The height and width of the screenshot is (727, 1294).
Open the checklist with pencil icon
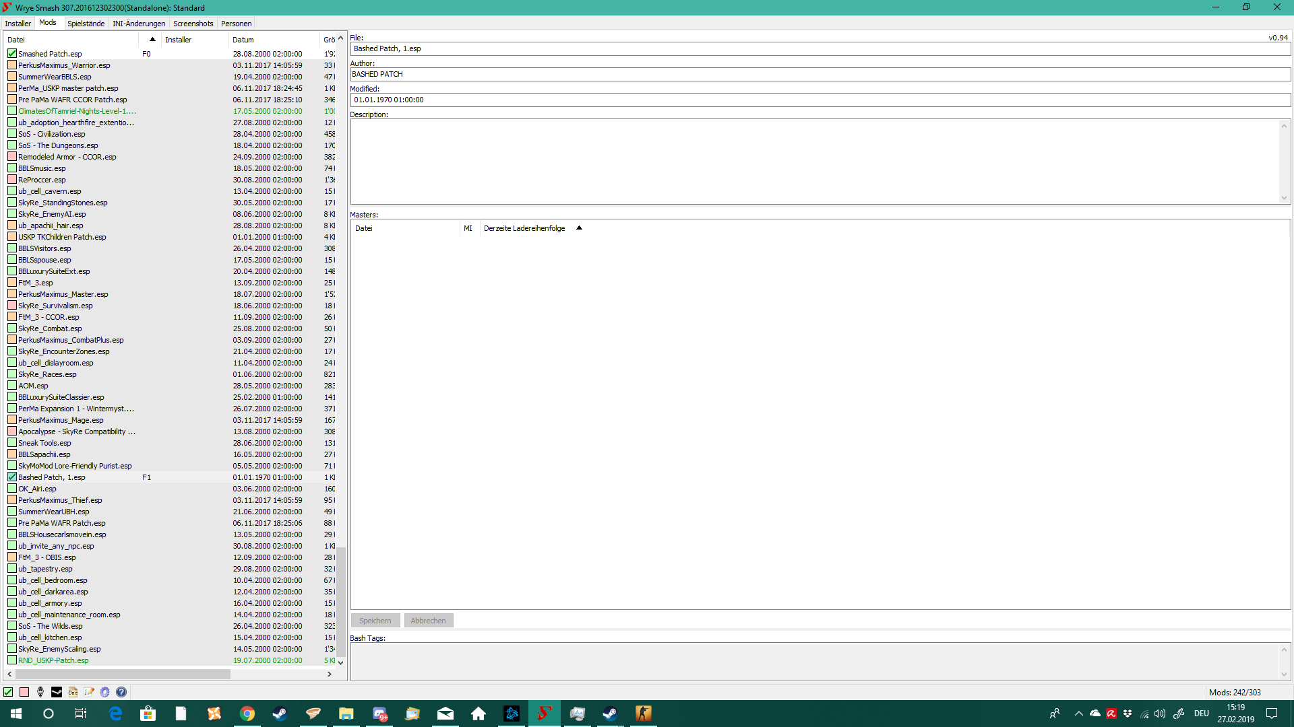click(x=89, y=692)
